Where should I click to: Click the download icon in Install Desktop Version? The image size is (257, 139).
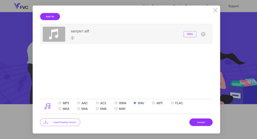tap(46, 122)
